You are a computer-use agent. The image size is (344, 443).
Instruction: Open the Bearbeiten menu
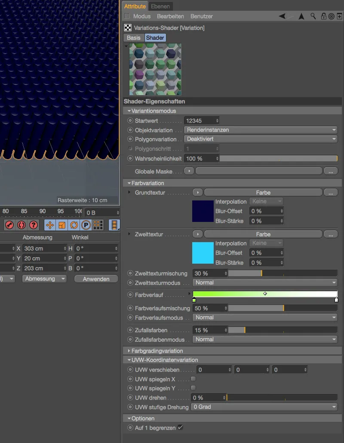(x=170, y=16)
